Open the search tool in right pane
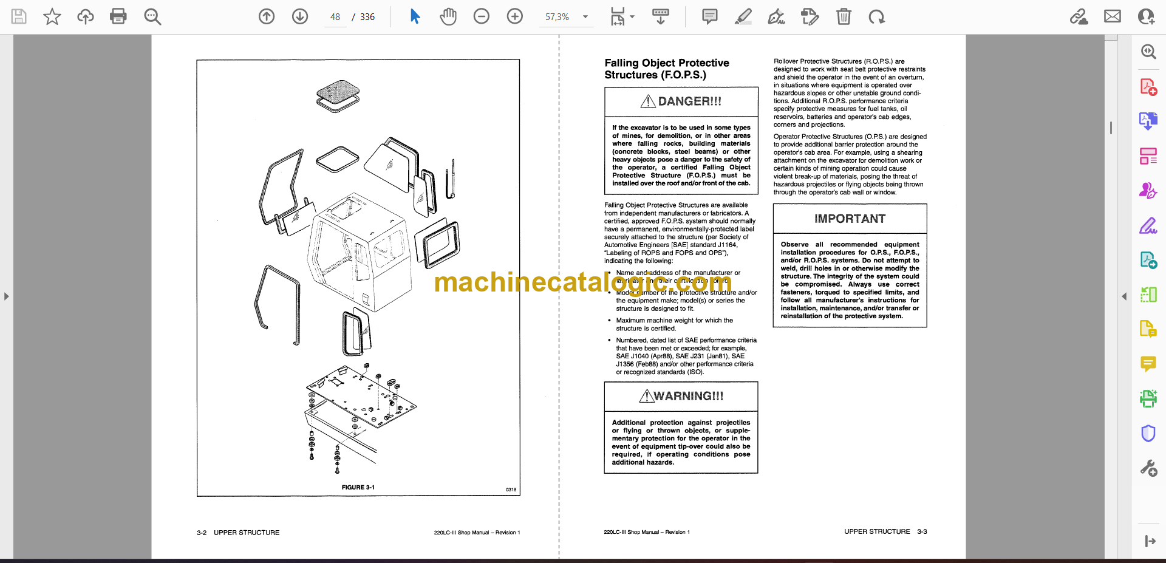The image size is (1166, 563). (1148, 52)
